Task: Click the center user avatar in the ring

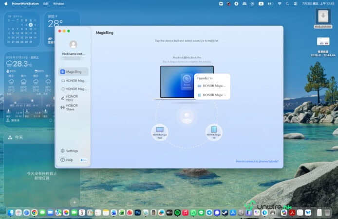Action: click(x=187, y=117)
